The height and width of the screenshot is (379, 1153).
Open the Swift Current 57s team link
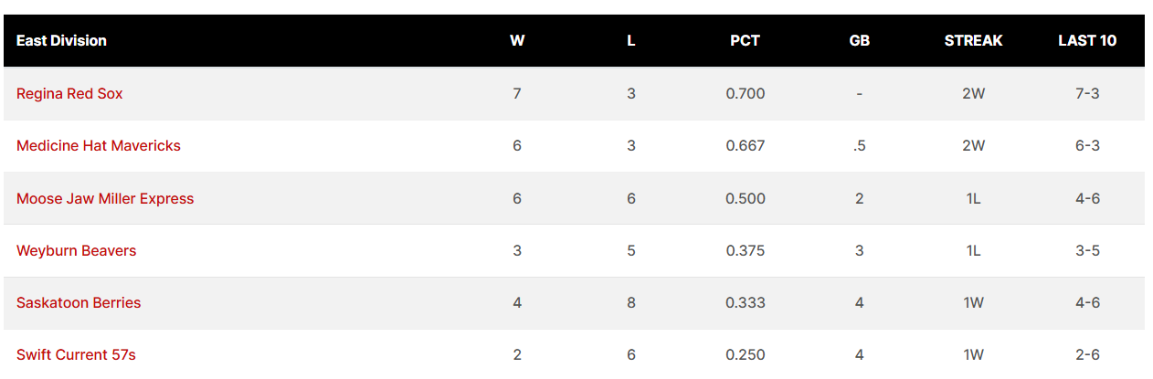coord(76,354)
